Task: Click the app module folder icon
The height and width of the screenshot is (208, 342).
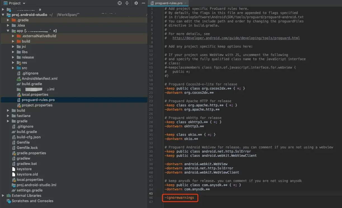Action: 14,31
